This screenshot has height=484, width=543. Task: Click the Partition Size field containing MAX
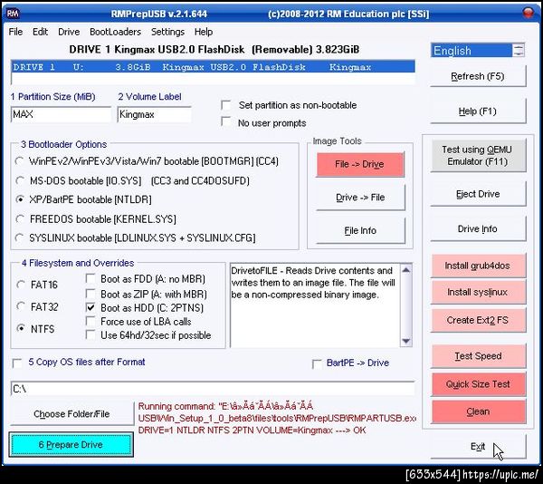pos(61,114)
